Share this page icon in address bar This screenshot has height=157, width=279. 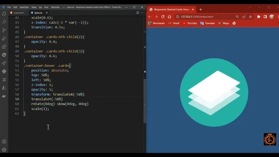point(244,17)
